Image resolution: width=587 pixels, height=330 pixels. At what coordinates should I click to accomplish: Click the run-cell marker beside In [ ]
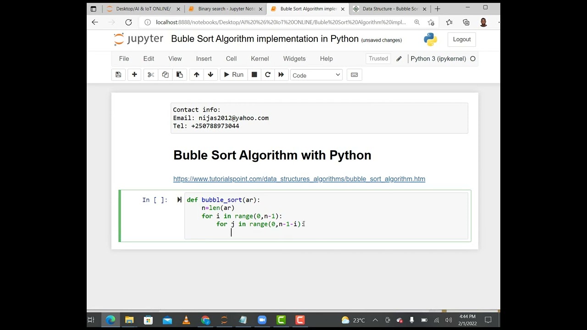point(179,200)
